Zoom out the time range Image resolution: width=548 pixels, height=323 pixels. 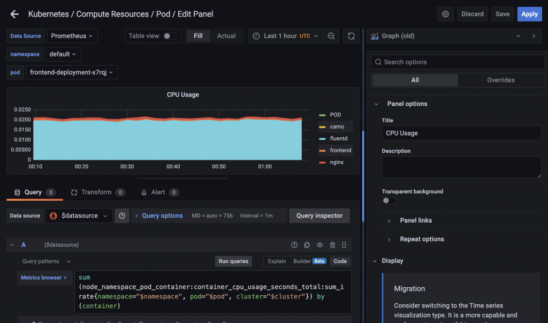point(331,36)
